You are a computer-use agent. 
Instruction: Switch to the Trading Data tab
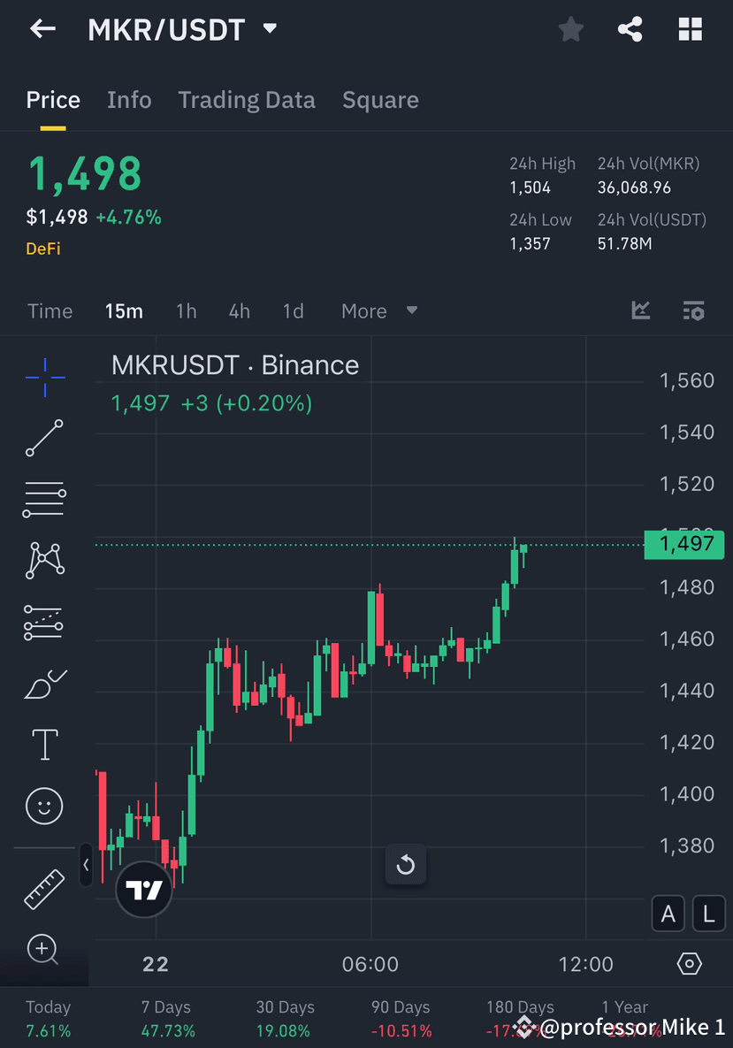pyautogui.click(x=247, y=100)
